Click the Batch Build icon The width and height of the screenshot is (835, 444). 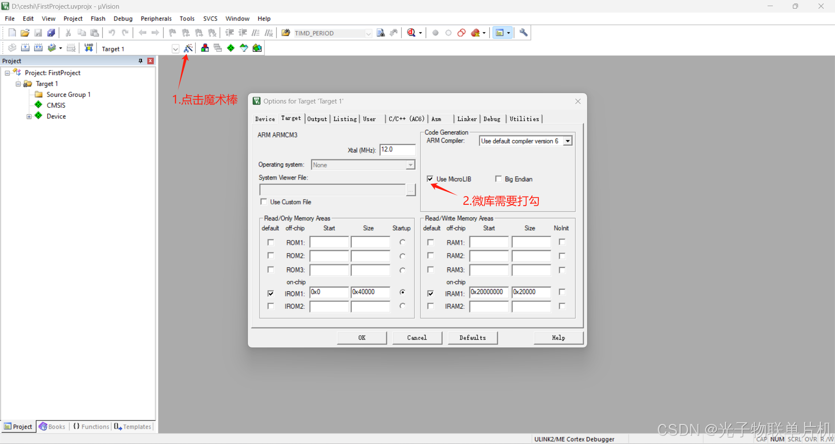52,48
